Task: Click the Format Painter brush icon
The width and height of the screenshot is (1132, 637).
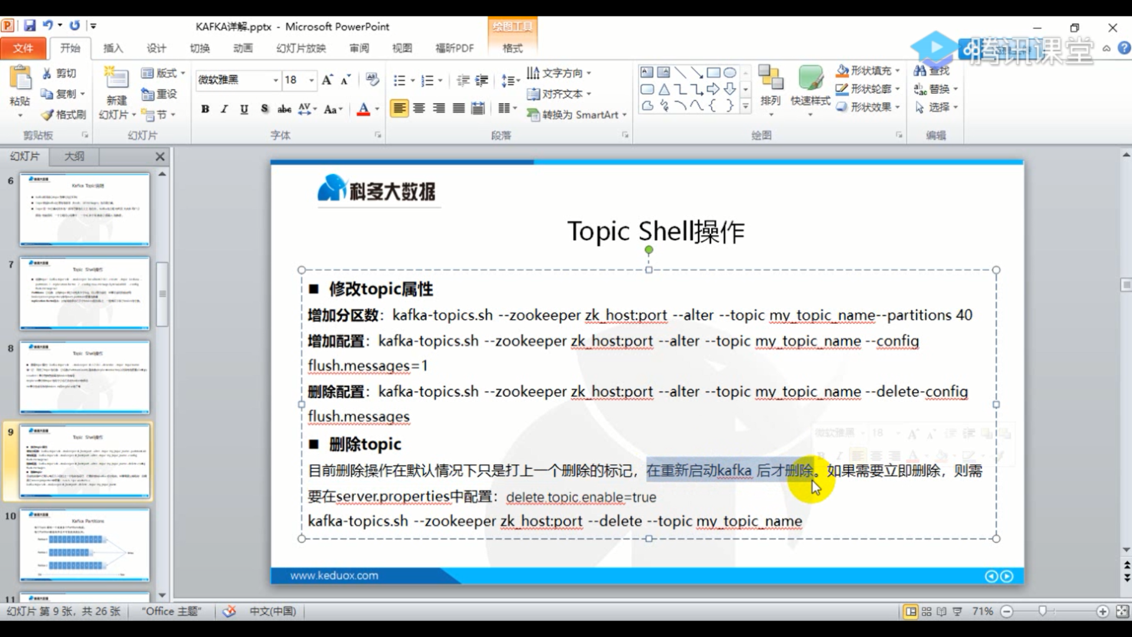Action: (47, 114)
